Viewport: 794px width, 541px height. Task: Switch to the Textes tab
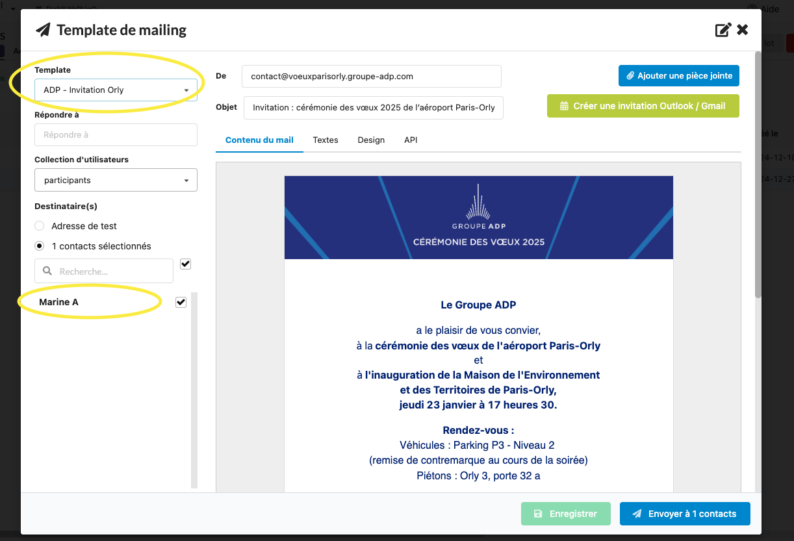click(326, 140)
